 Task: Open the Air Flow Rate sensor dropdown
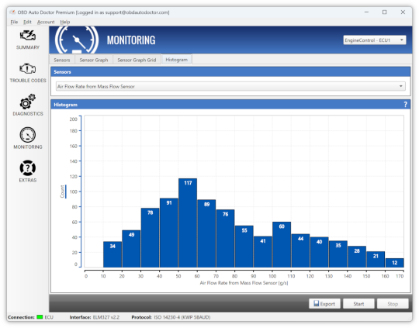coord(230,86)
